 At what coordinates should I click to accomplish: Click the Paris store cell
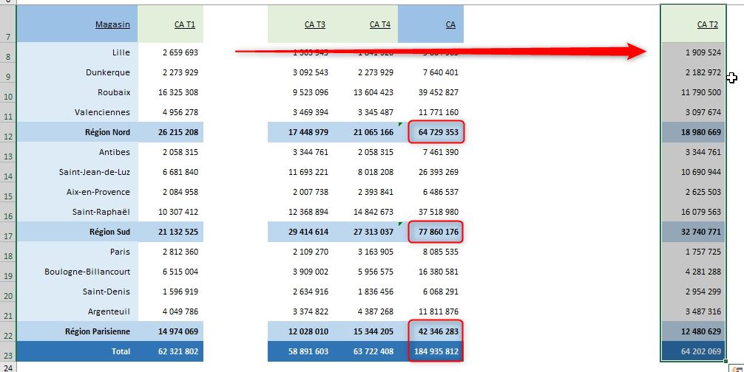[78, 252]
